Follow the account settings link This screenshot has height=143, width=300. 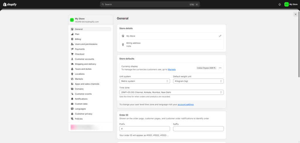185,104
